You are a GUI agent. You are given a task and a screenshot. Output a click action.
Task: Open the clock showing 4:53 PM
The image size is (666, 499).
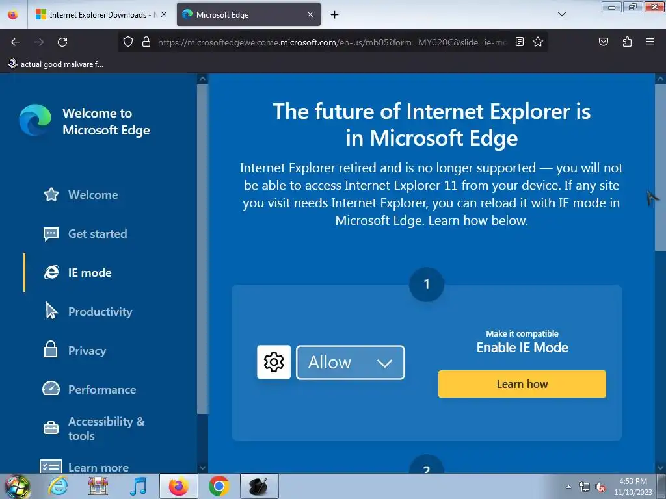(633, 487)
